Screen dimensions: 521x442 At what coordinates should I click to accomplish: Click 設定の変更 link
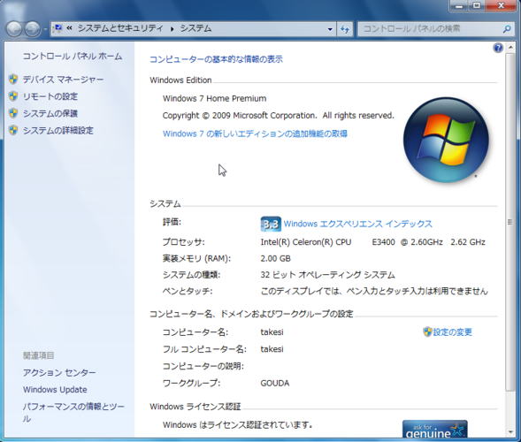coord(452,332)
